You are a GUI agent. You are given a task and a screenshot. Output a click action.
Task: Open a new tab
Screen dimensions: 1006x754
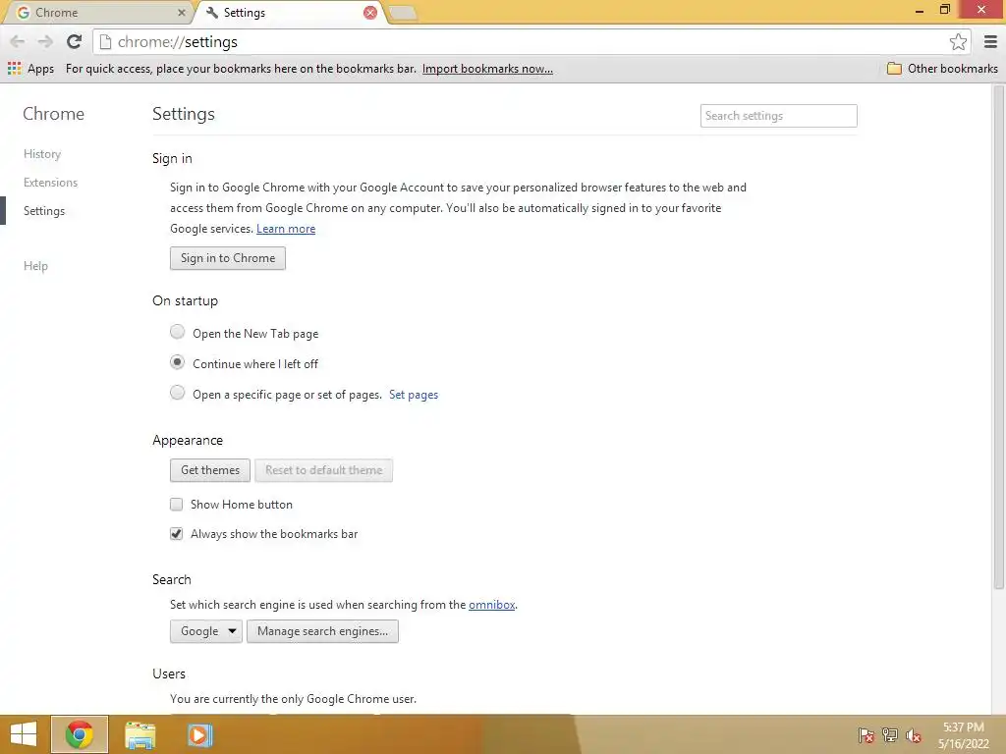[403, 13]
